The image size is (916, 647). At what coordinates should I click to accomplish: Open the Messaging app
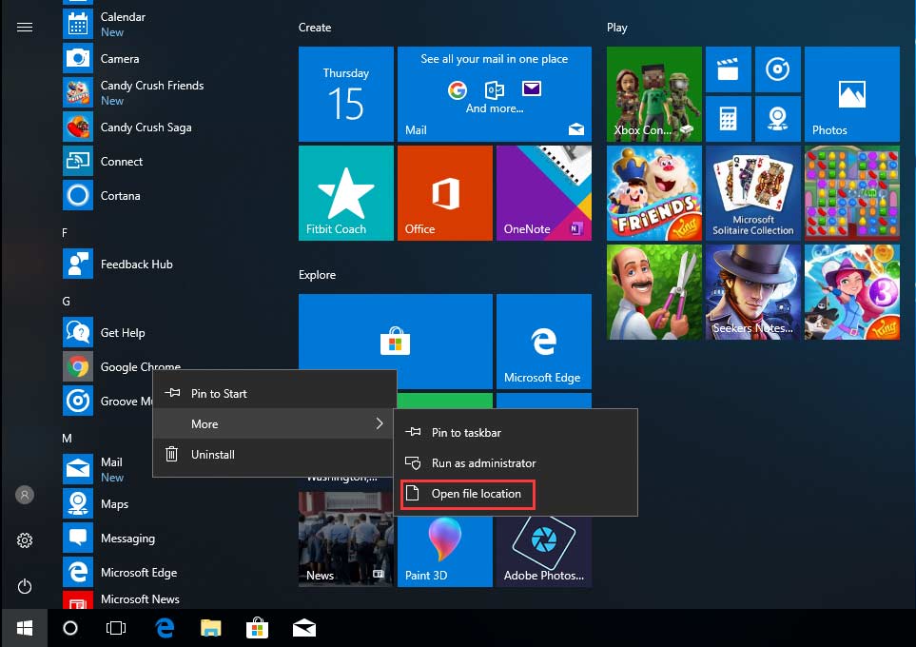pos(128,538)
